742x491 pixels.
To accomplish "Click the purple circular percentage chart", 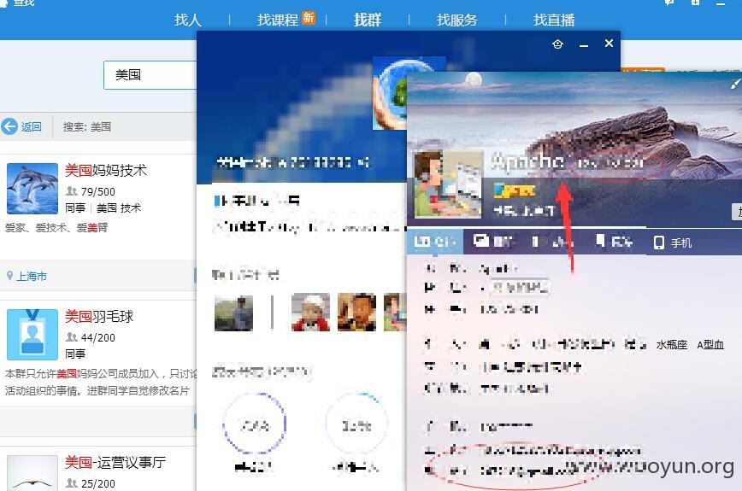I will pos(255,424).
